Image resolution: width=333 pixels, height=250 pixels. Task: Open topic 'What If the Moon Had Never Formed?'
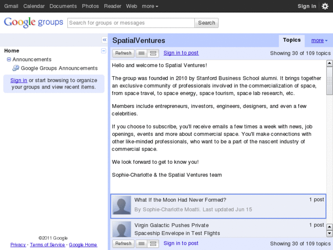coord(180,200)
